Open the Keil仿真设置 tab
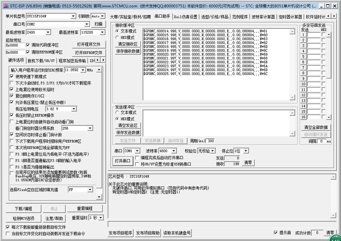341x241 pixels. [x=185, y=17]
